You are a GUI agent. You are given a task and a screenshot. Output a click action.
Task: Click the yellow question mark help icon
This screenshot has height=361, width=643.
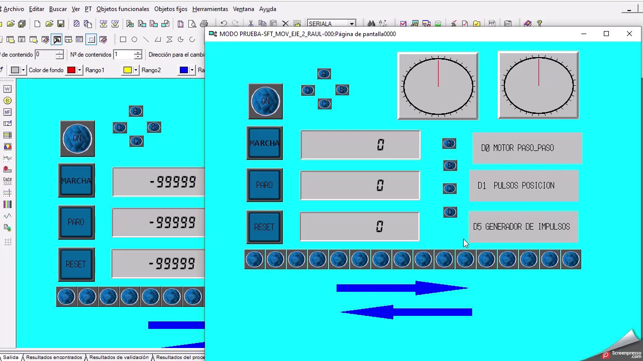(x=540, y=24)
